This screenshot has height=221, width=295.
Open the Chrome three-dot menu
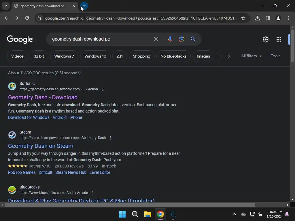click(289, 18)
